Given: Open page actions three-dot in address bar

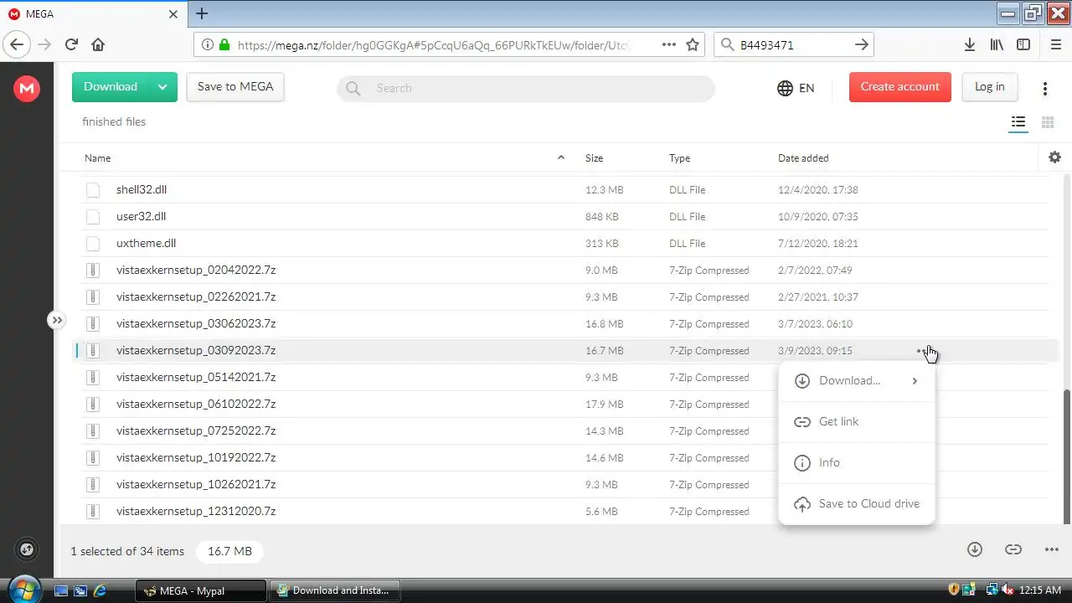Looking at the screenshot, I should tap(669, 45).
